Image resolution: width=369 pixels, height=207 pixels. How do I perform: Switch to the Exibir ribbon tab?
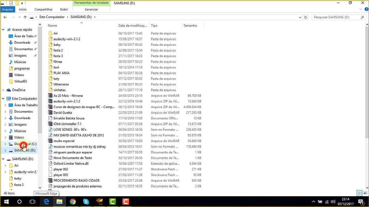[64, 9]
